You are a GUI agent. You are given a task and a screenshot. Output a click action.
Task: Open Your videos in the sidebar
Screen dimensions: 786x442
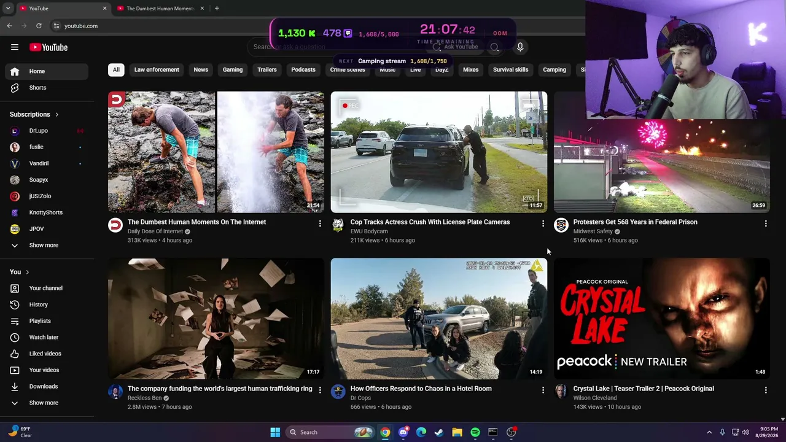pos(47,370)
